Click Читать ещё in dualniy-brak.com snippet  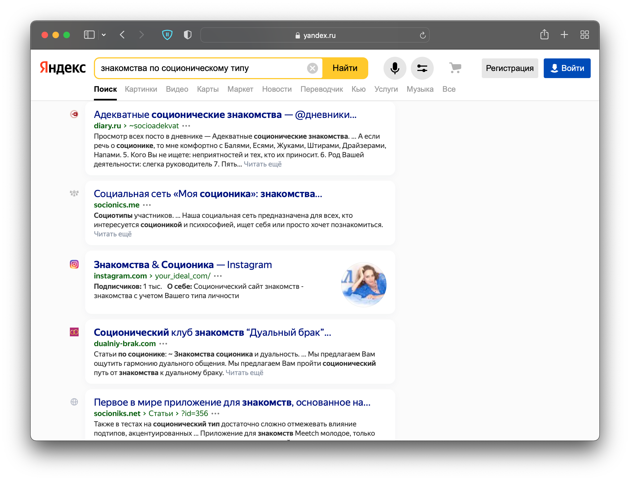(244, 373)
